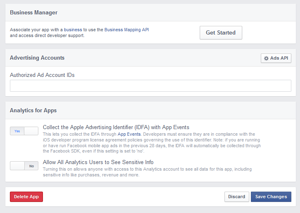The width and height of the screenshot is (300, 213).
Task: Discard the pending changes
Action: [x=237, y=197]
